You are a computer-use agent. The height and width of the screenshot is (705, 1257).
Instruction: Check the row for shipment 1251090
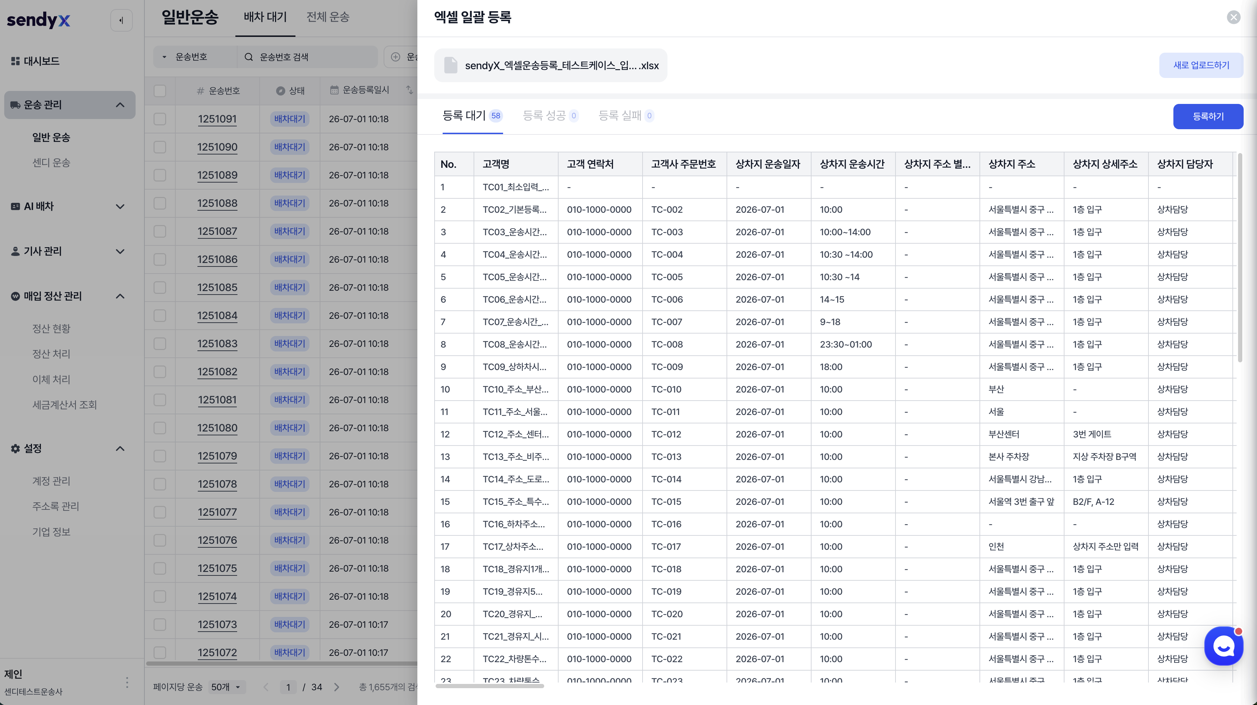[159, 147]
